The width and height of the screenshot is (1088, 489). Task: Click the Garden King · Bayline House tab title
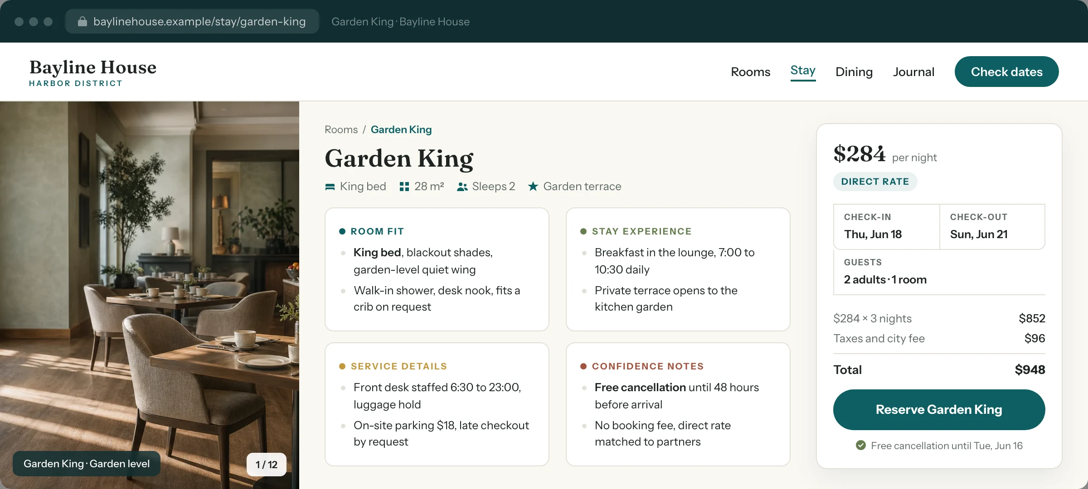400,21
